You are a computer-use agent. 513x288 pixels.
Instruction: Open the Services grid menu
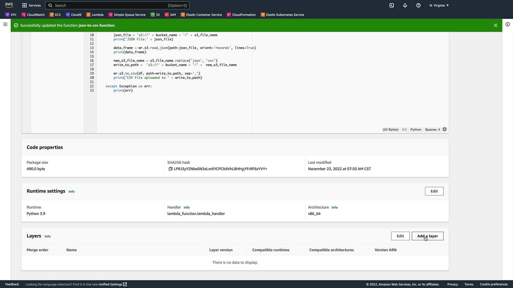pos(31,5)
